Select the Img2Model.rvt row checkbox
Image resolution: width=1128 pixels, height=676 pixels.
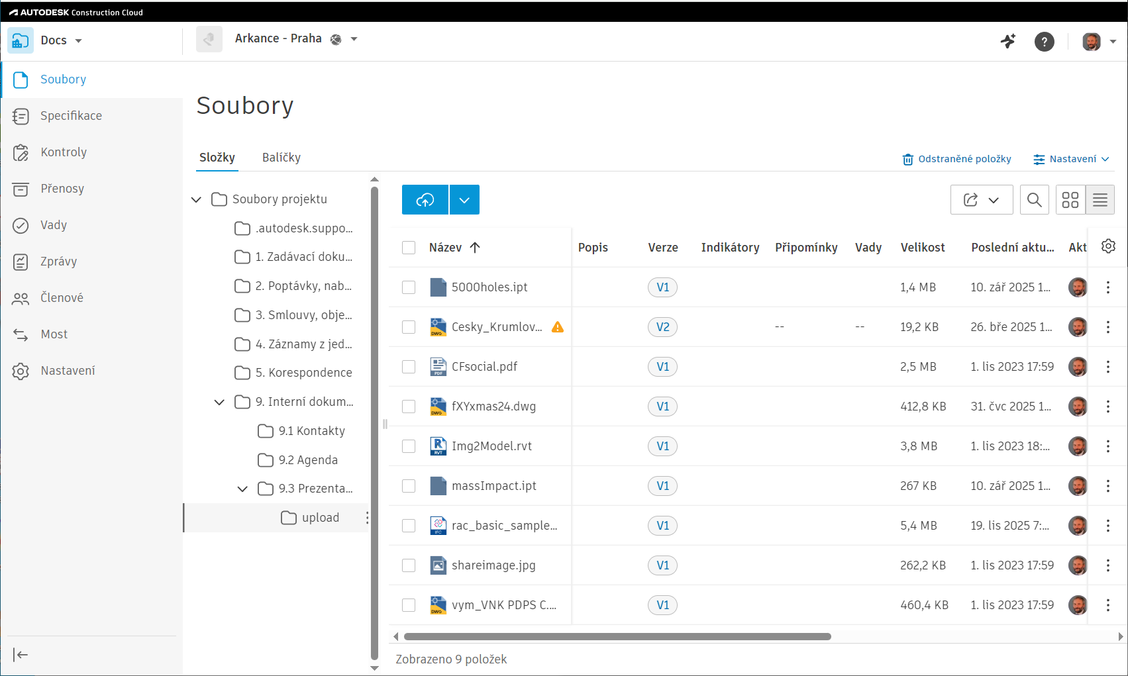coord(409,446)
